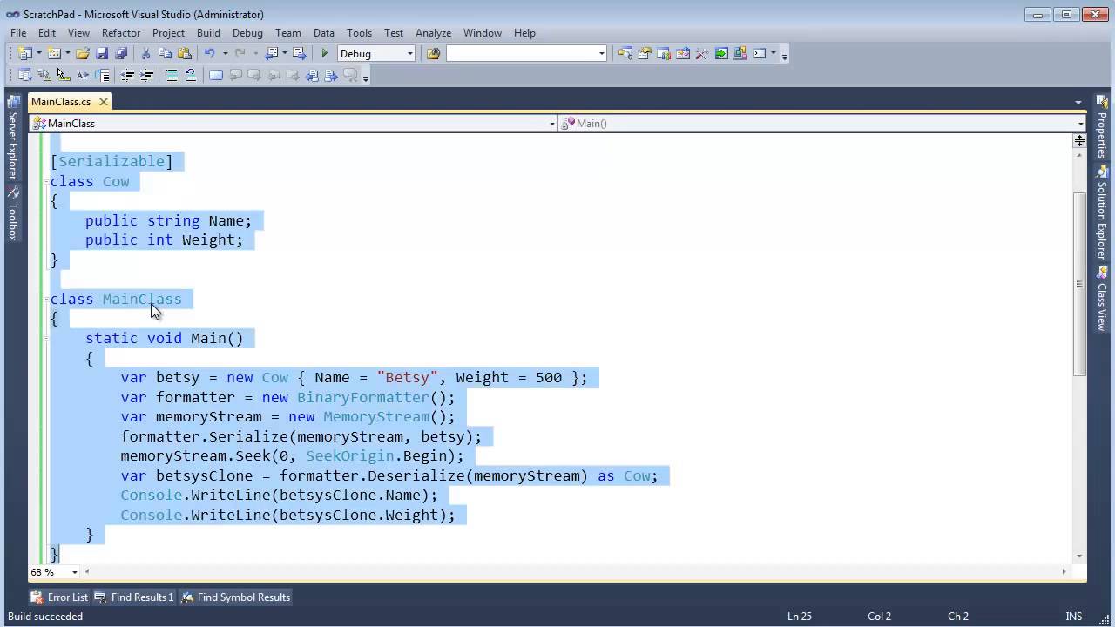Undo the last action with Undo icon
This screenshot has height=627, width=1115.
click(209, 54)
